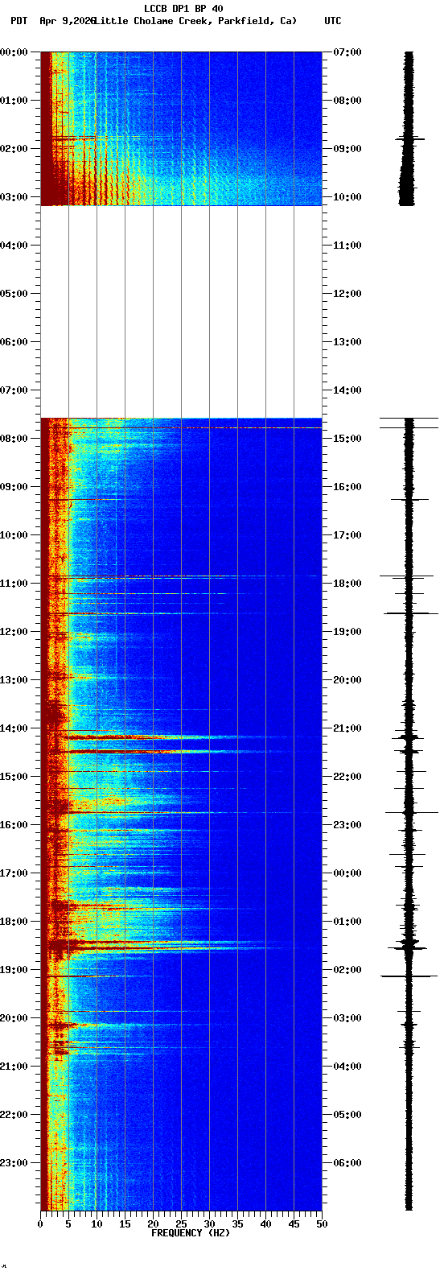Screen dimensions: 444x1275
Task: Click the broadband event band just after 14:00 PDT
Action: [161, 737]
